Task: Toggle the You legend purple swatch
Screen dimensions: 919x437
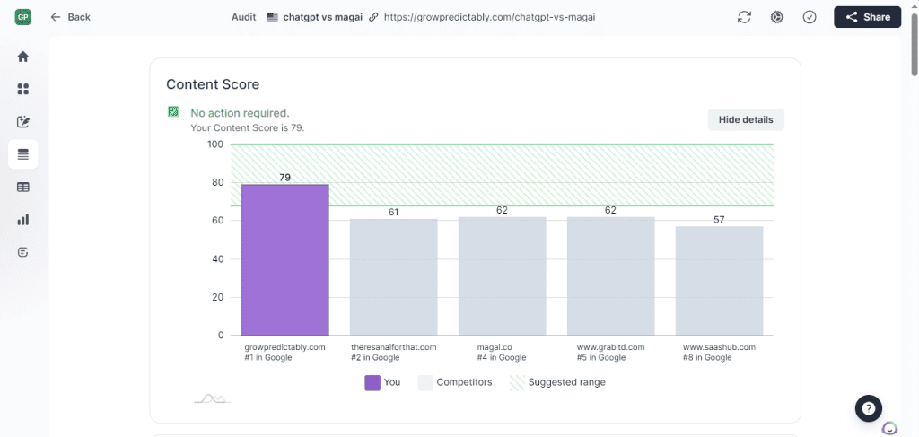Action: [372, 382]
